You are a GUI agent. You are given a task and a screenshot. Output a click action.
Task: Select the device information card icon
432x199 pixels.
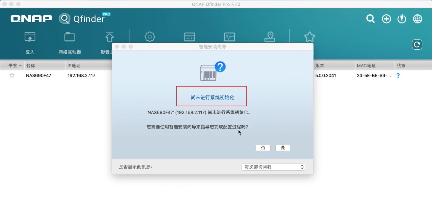tap(190, 36)
